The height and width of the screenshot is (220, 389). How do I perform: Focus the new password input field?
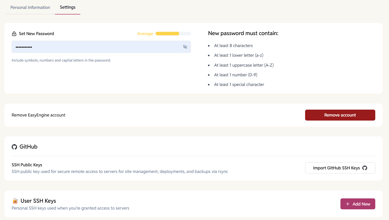point(97,47)
